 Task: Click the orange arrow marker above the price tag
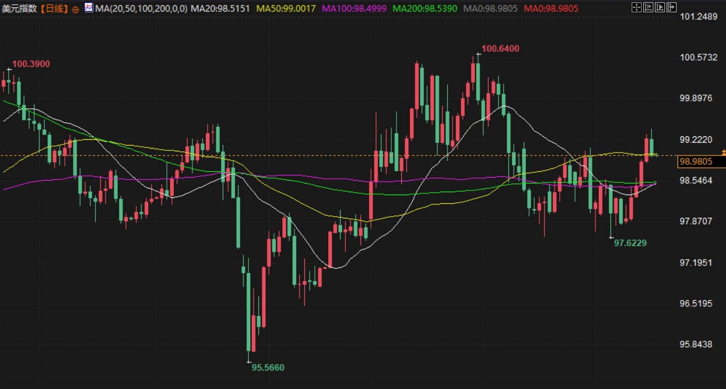coord(723,151)
